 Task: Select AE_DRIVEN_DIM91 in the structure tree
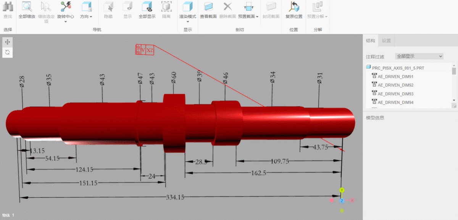(396, 77)
